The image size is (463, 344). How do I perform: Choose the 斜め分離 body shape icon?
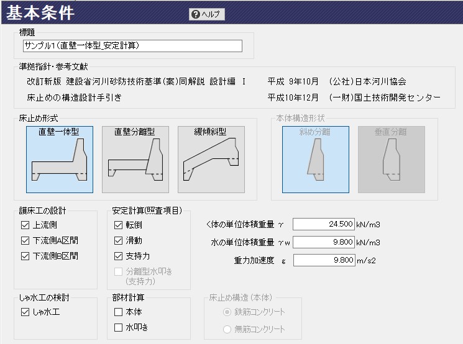316,160
